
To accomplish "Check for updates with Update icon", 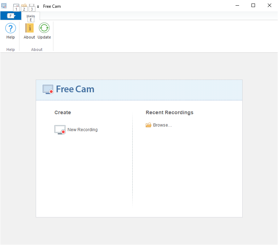I will pos(44,28).
